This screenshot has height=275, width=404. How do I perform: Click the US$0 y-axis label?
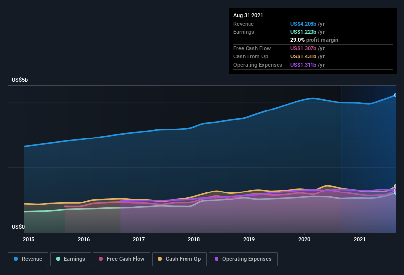18,227
